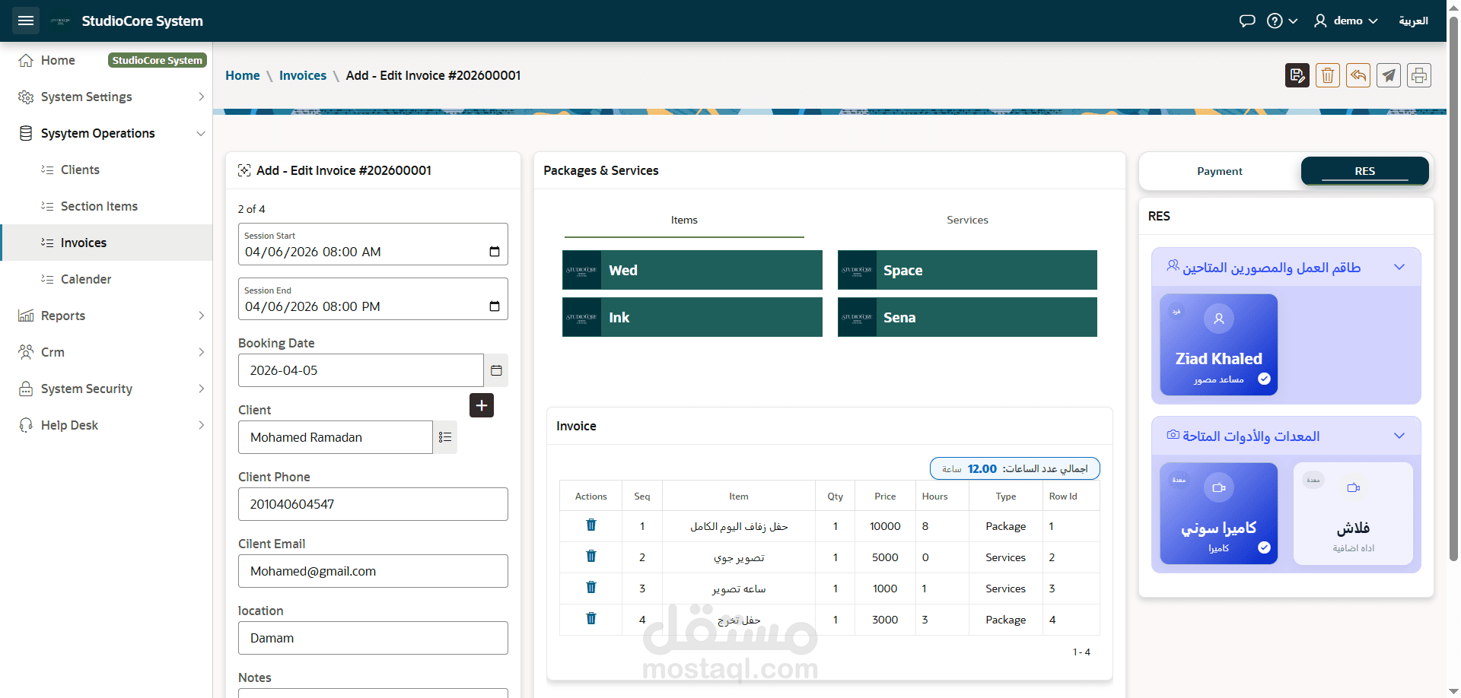The height and width of the screenshot is (698, 1461).
Task: Delete invoice row 4 via trash icon
Action: 591,619
